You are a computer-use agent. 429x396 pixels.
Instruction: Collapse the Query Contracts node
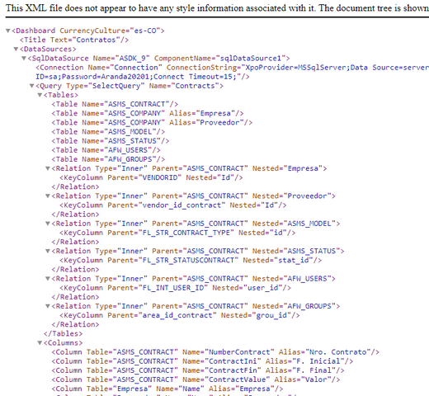point(32,86)
